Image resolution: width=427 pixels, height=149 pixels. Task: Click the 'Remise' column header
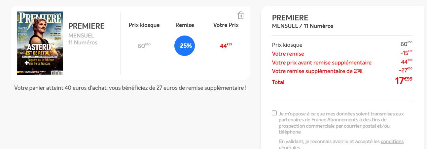coord(185,25)
